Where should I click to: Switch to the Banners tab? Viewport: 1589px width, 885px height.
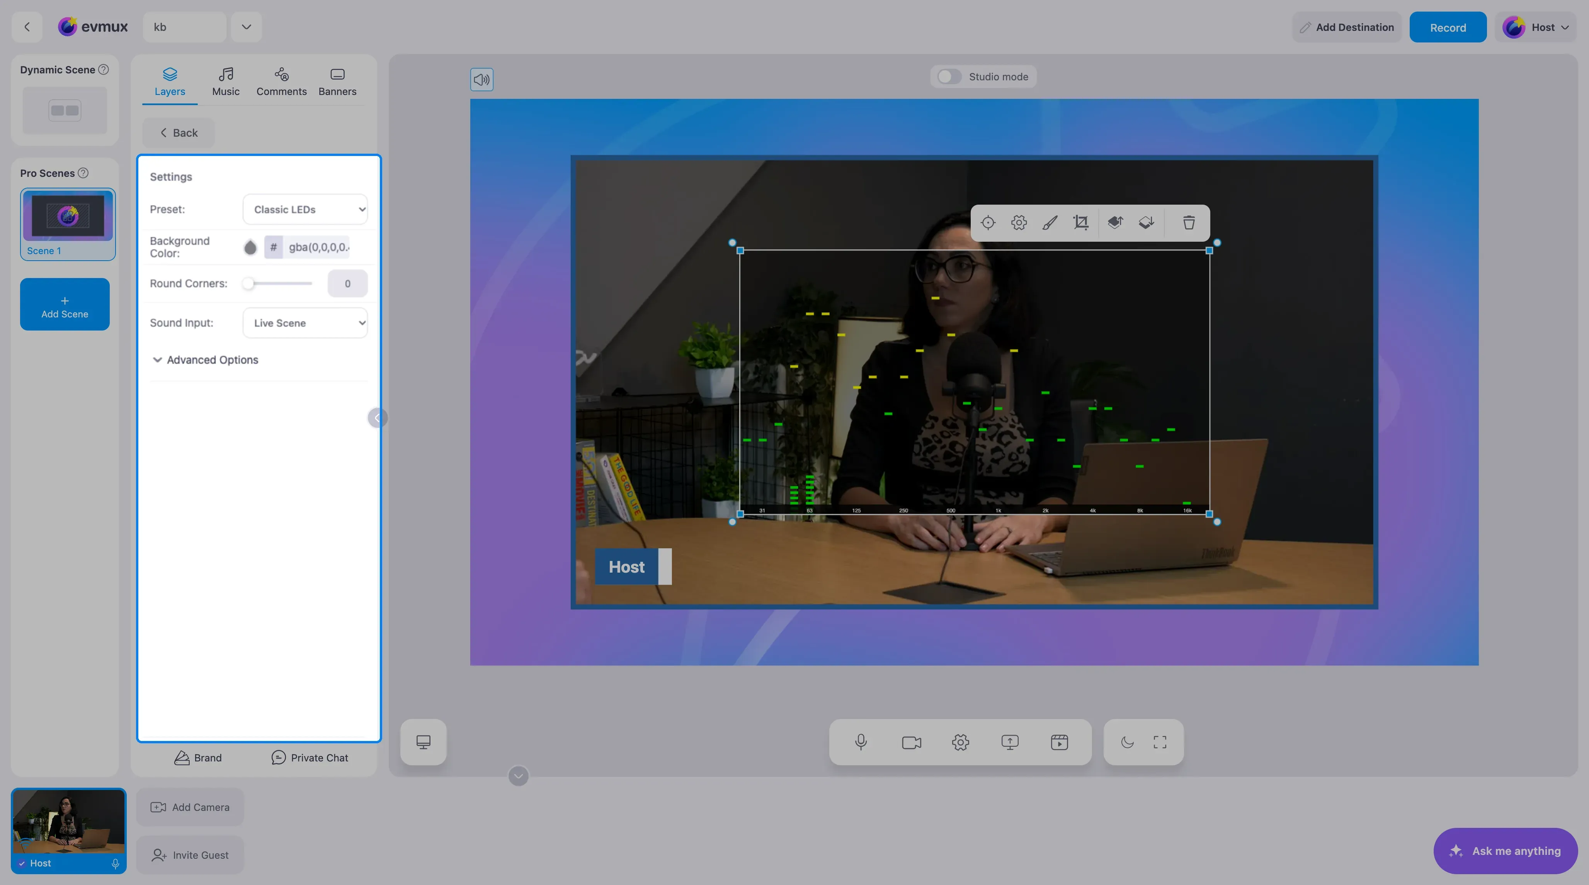(x=337, y=82)
